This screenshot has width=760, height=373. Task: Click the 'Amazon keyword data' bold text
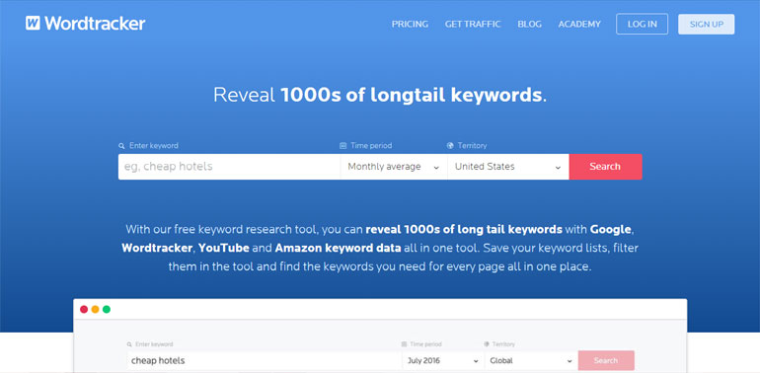(x=338, y=248)
